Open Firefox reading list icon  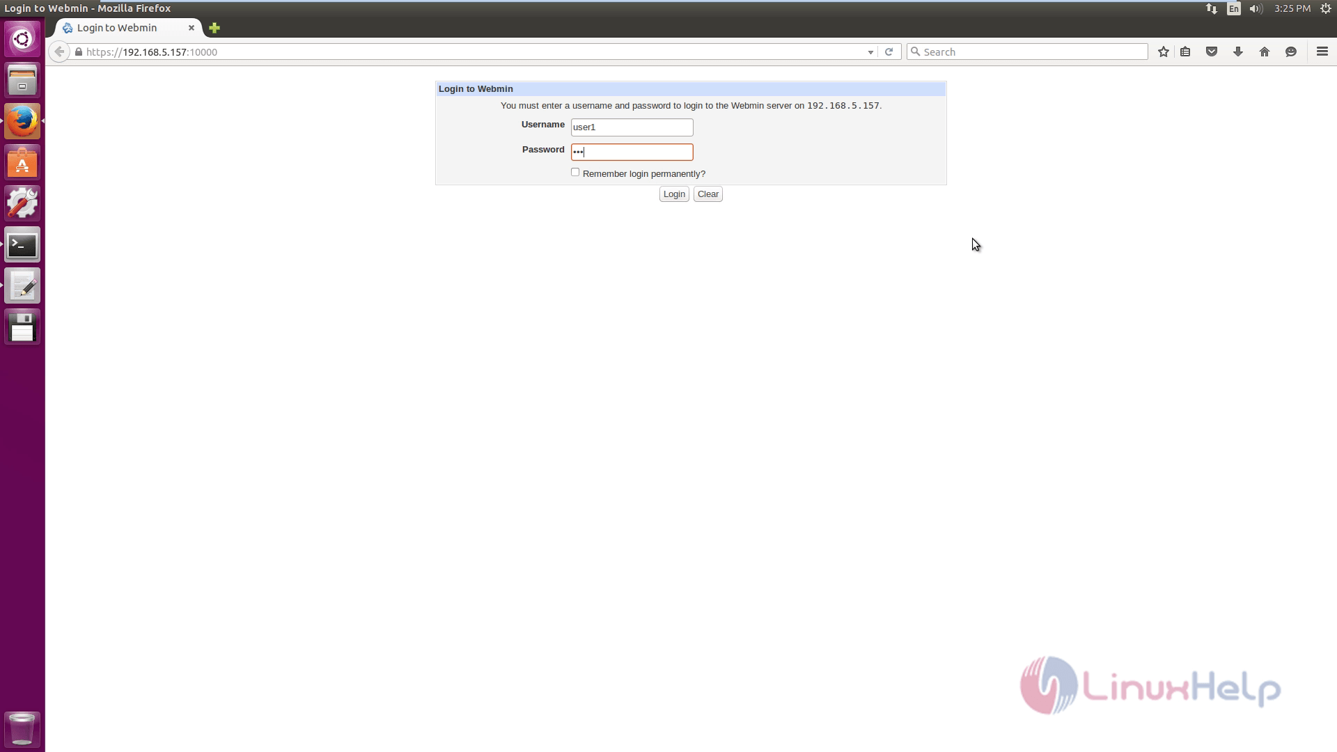click(x=1184, y=52)
